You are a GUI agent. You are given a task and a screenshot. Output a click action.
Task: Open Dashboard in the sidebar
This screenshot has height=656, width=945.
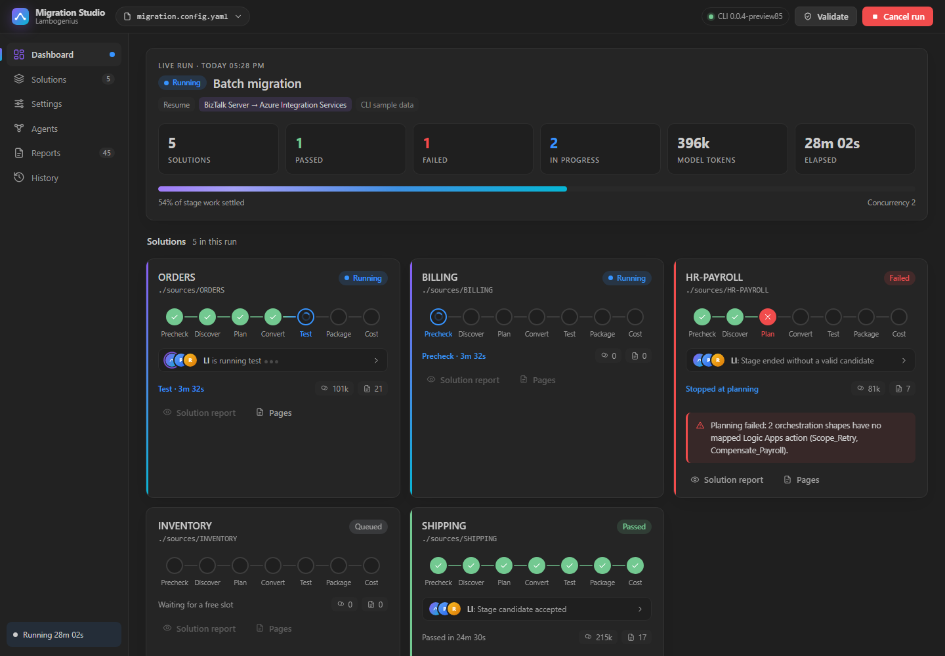pos(64,54)
